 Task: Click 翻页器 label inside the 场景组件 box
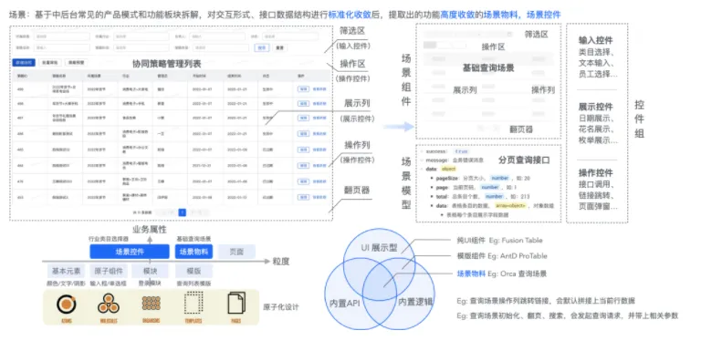coord(521,129)
